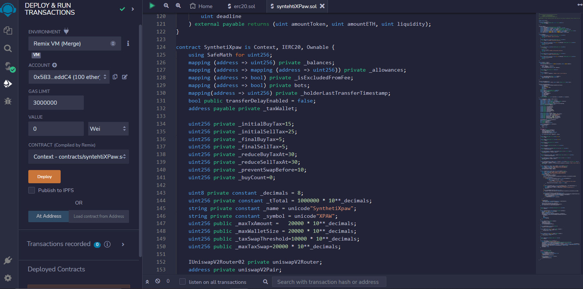Image resolution: width=583 pixels, height=289 pixels.
Task: Open the File Explorer sidebar icon
Action: pyautogui.click(x=8, y=30)
